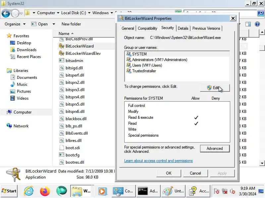Expand the Windows breadcrumb dropdown arrow
The width and height of the screenshot is (265, 198).
112,13
